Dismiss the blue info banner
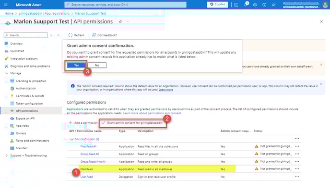Viewport: 330px width, 188px height. pos(321,84)
